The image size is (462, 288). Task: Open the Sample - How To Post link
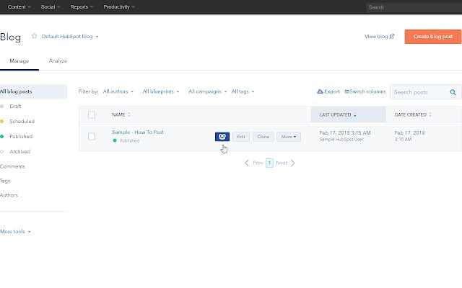tap(138, 132)
